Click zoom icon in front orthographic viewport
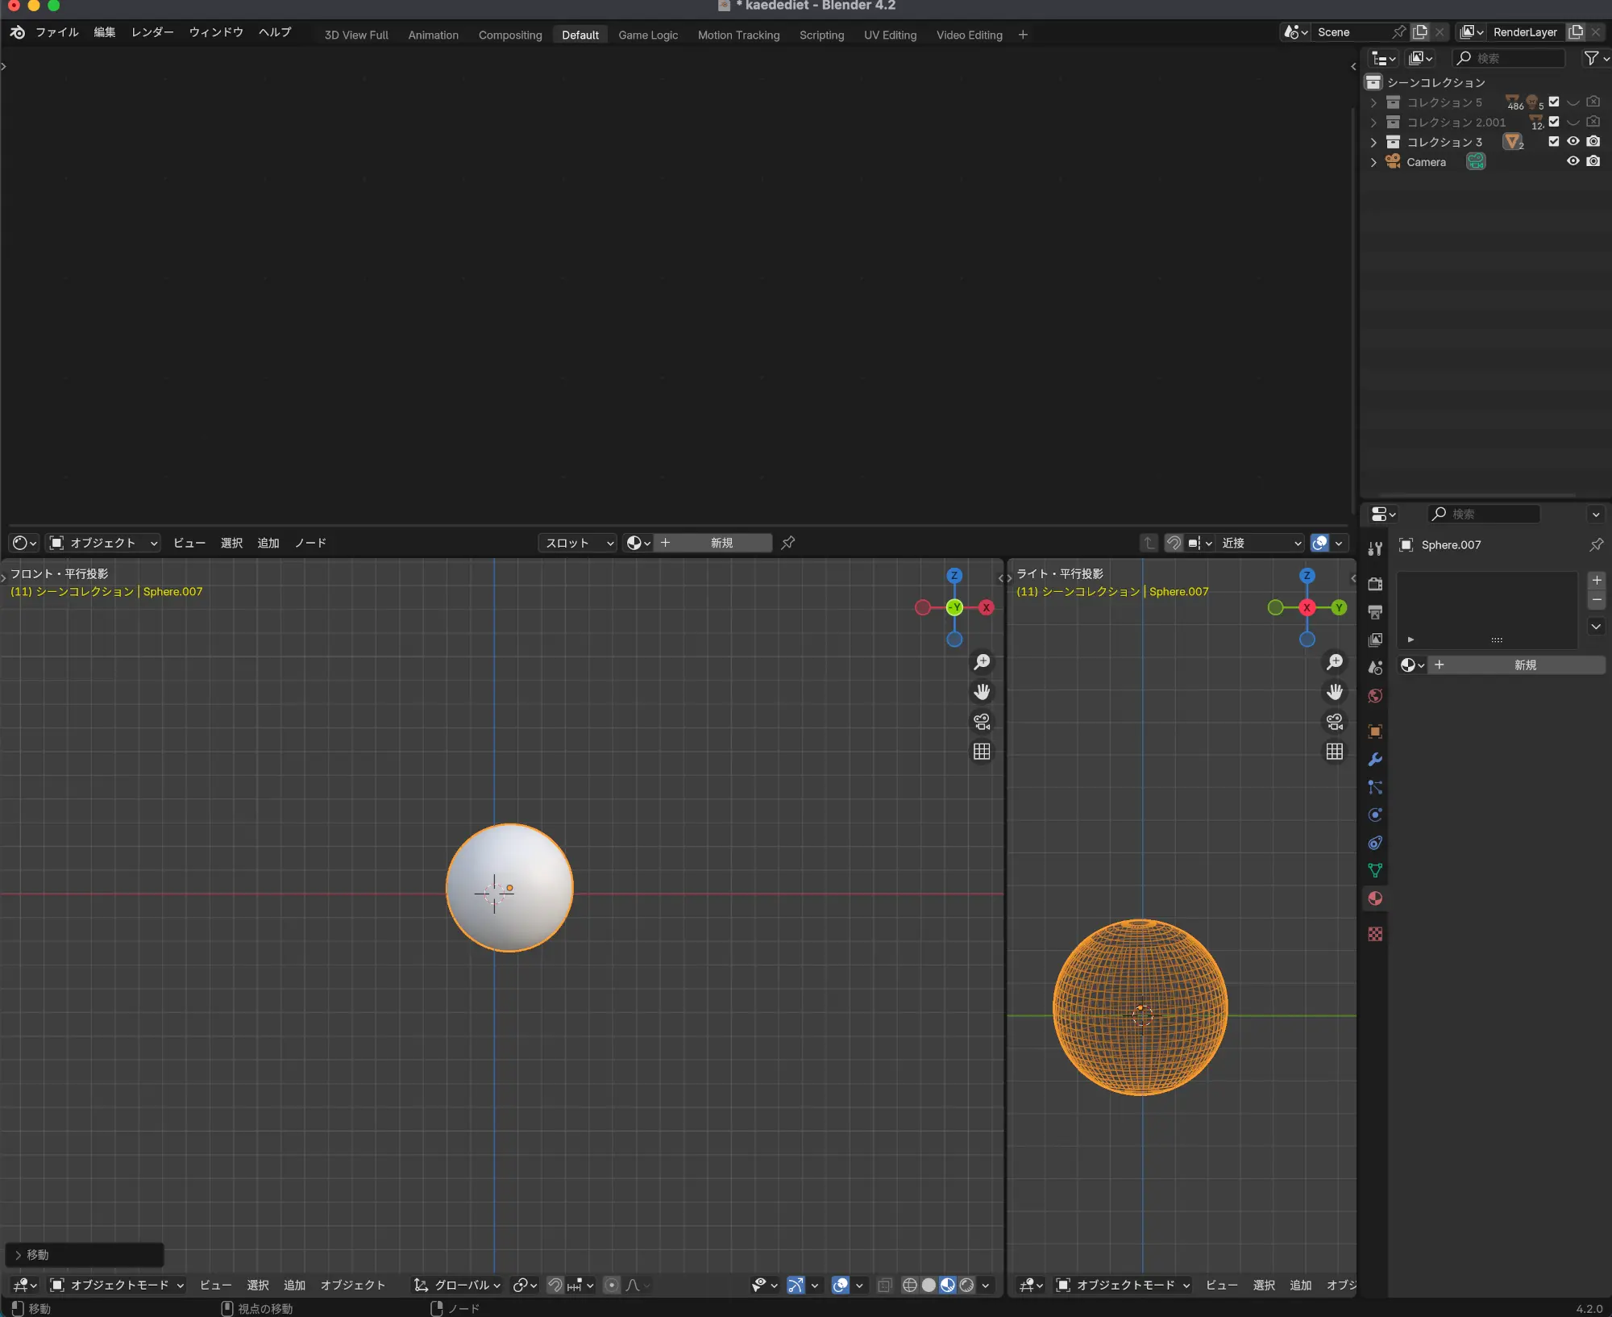The height and width of the screenshot is (1317, 1612). 982,662
